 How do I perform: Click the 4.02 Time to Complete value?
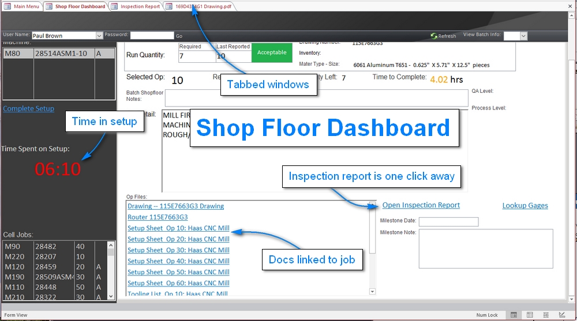point(439,80)
